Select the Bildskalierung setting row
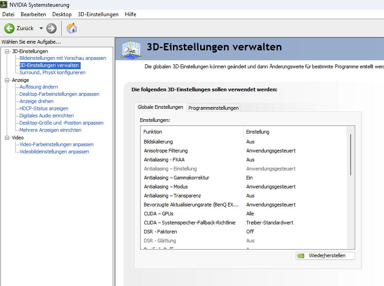The height and width of the screenshot is (286, 384). coord(244,142)
